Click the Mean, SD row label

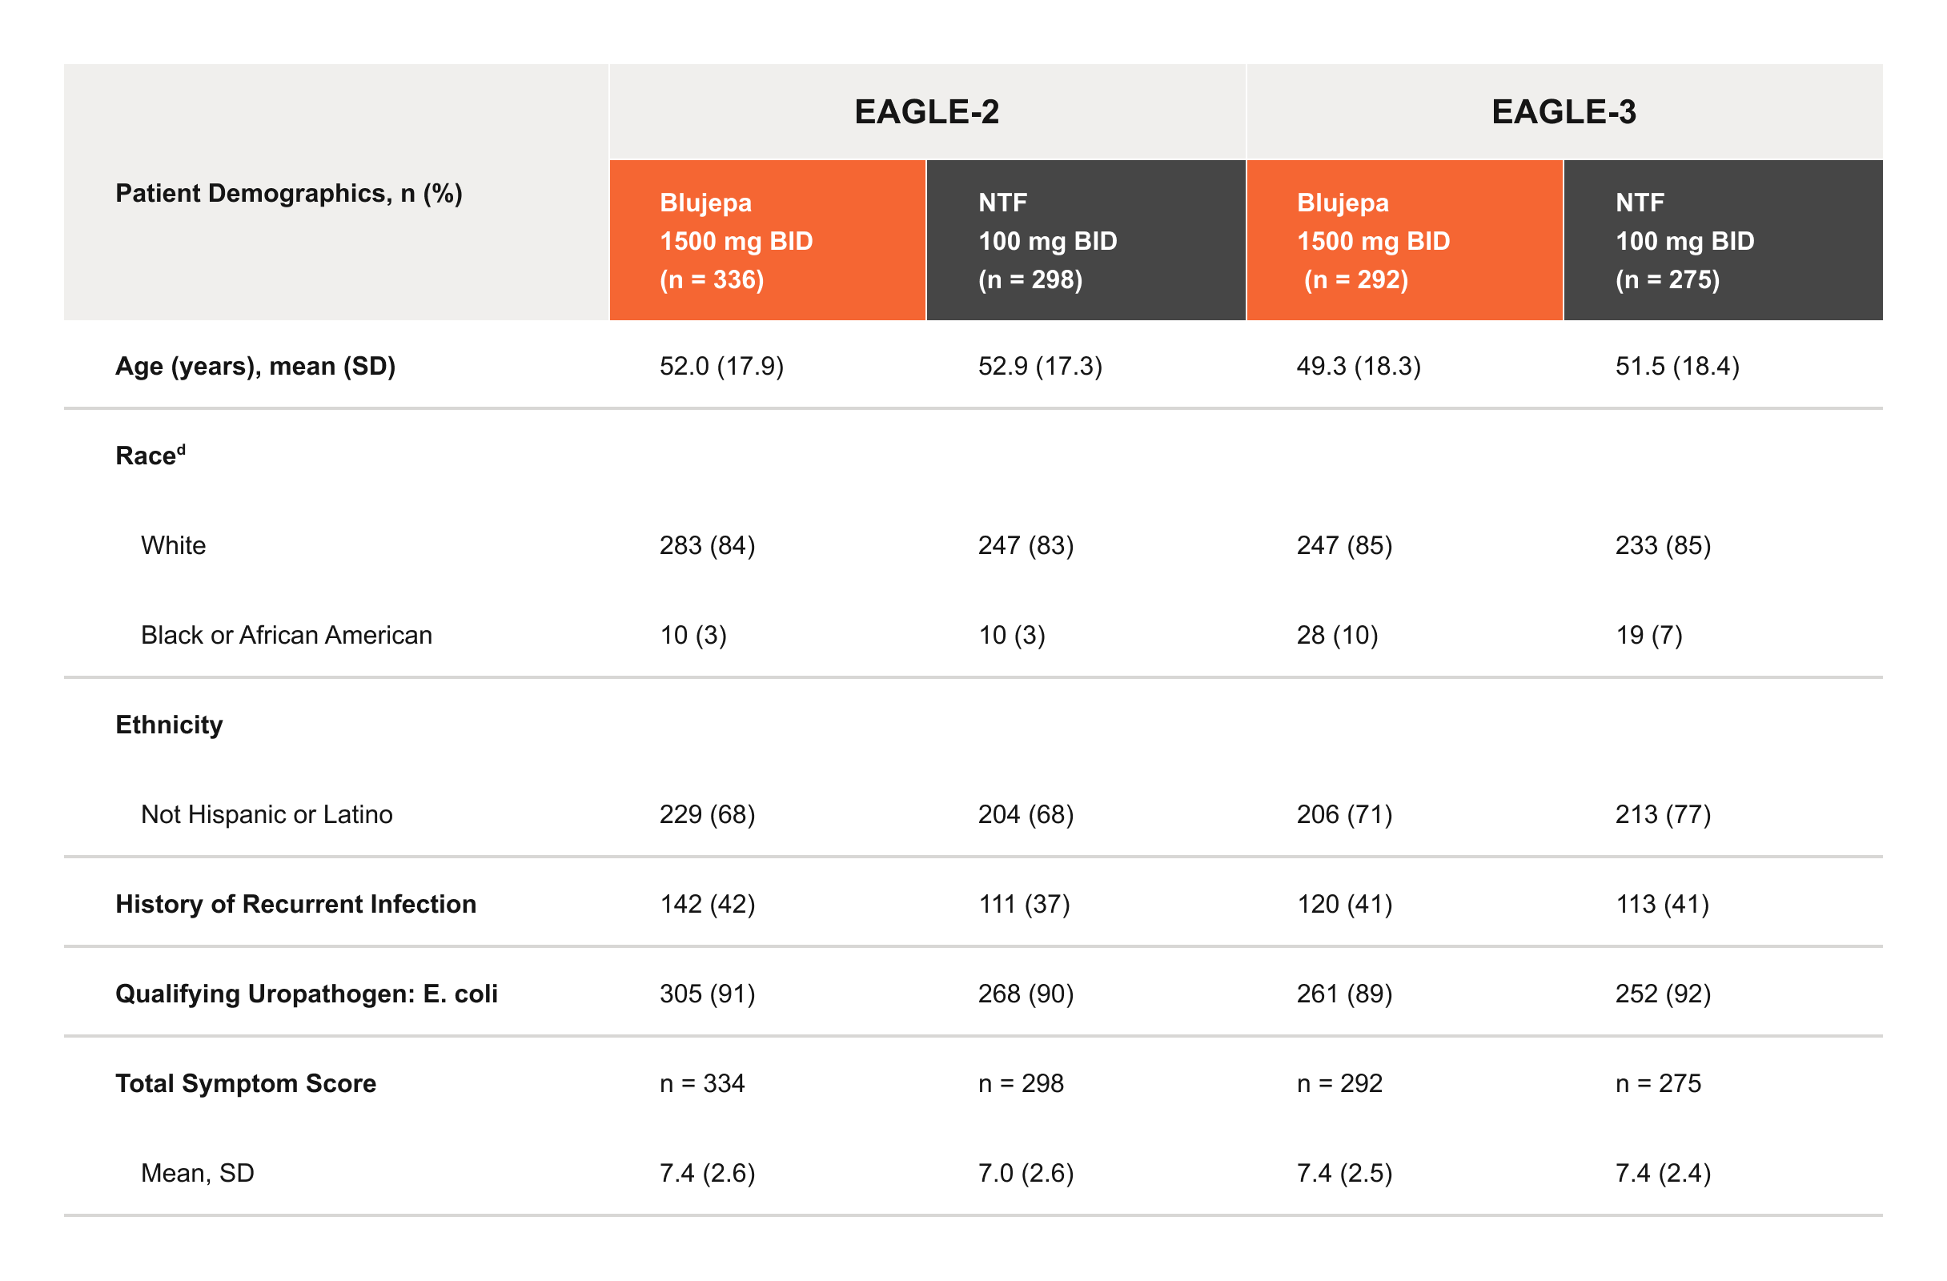[x=198, y=1174]
